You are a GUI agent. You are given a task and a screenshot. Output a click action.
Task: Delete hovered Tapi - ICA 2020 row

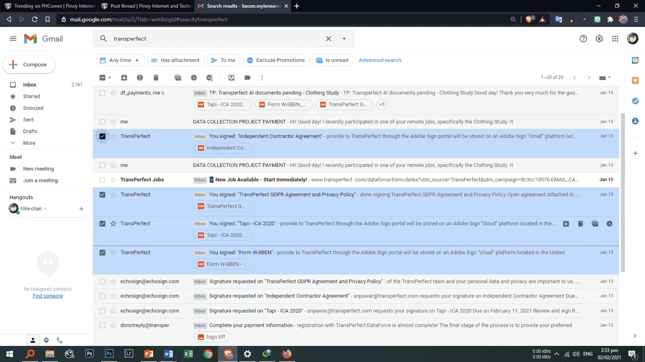pos(580,224)
